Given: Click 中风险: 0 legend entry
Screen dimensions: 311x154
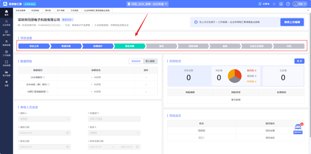Looking at the screenshot, I should pos(251,81).
